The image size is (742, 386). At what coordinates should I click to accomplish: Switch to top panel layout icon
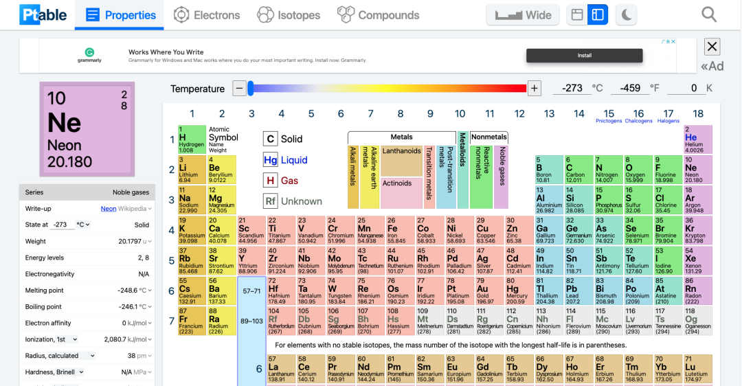coord(578,14)
